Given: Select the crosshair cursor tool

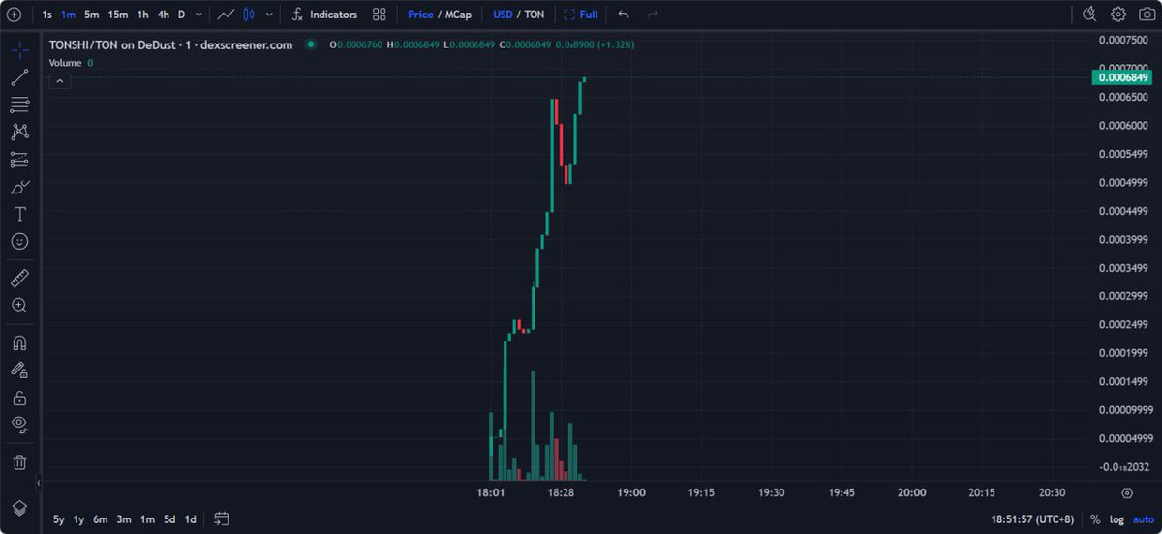Looking at the screenshot, I should coord(19,50).
